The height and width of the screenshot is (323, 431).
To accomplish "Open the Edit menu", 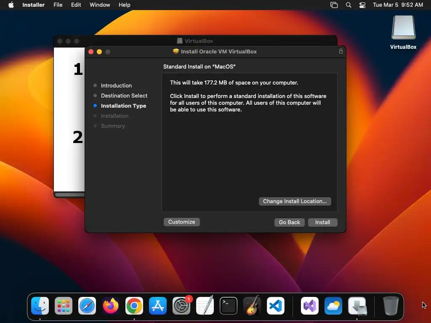I will pos(76,5).
